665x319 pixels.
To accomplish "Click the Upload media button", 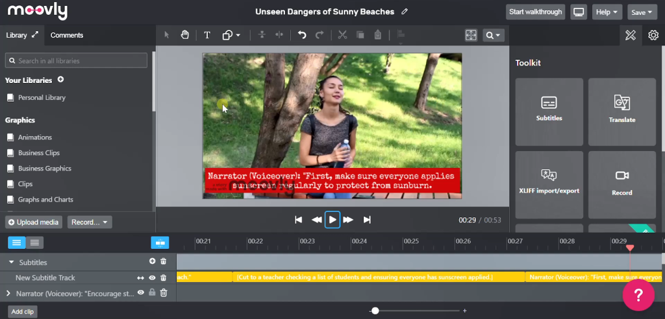I will point(34,222).
